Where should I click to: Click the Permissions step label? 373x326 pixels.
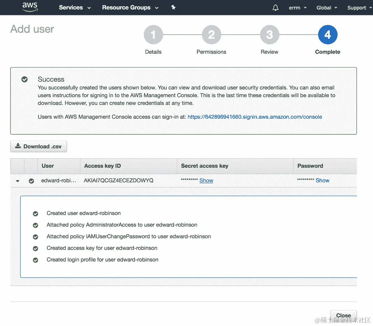pyautogui.click(x=211, y=52)
